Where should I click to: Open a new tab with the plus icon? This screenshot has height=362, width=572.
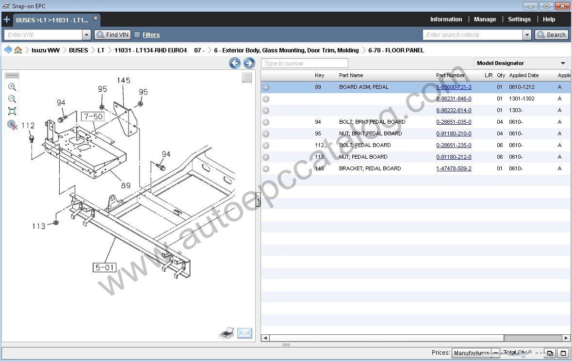[7, 19]
